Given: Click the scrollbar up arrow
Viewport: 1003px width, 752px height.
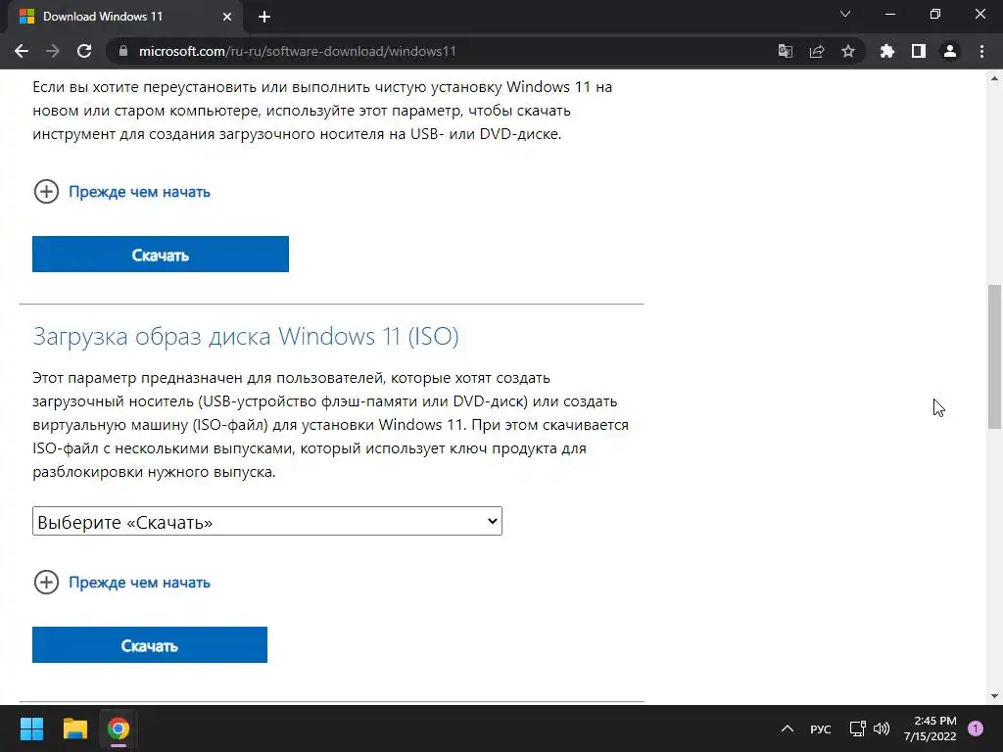Looking at the screenshot, I should pyautogui.click(x=995, y=78).
